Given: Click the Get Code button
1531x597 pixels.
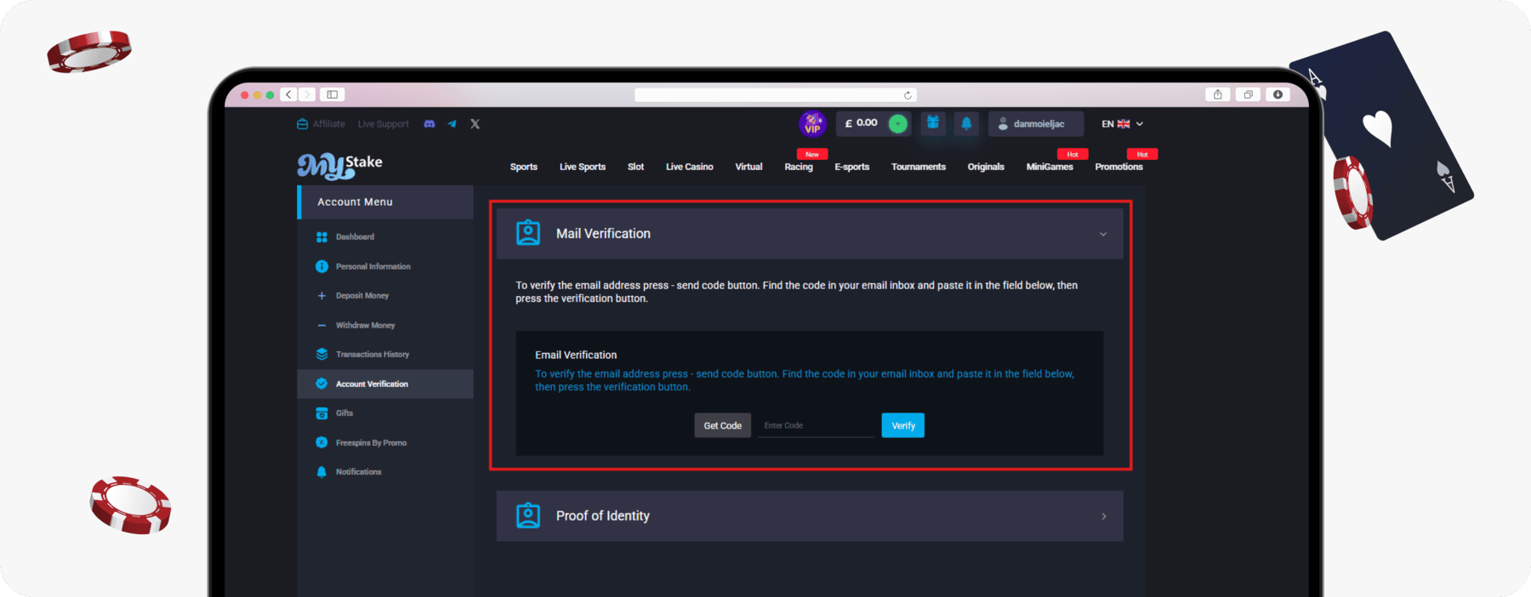Looking at the screenshot, I should 723,425.
